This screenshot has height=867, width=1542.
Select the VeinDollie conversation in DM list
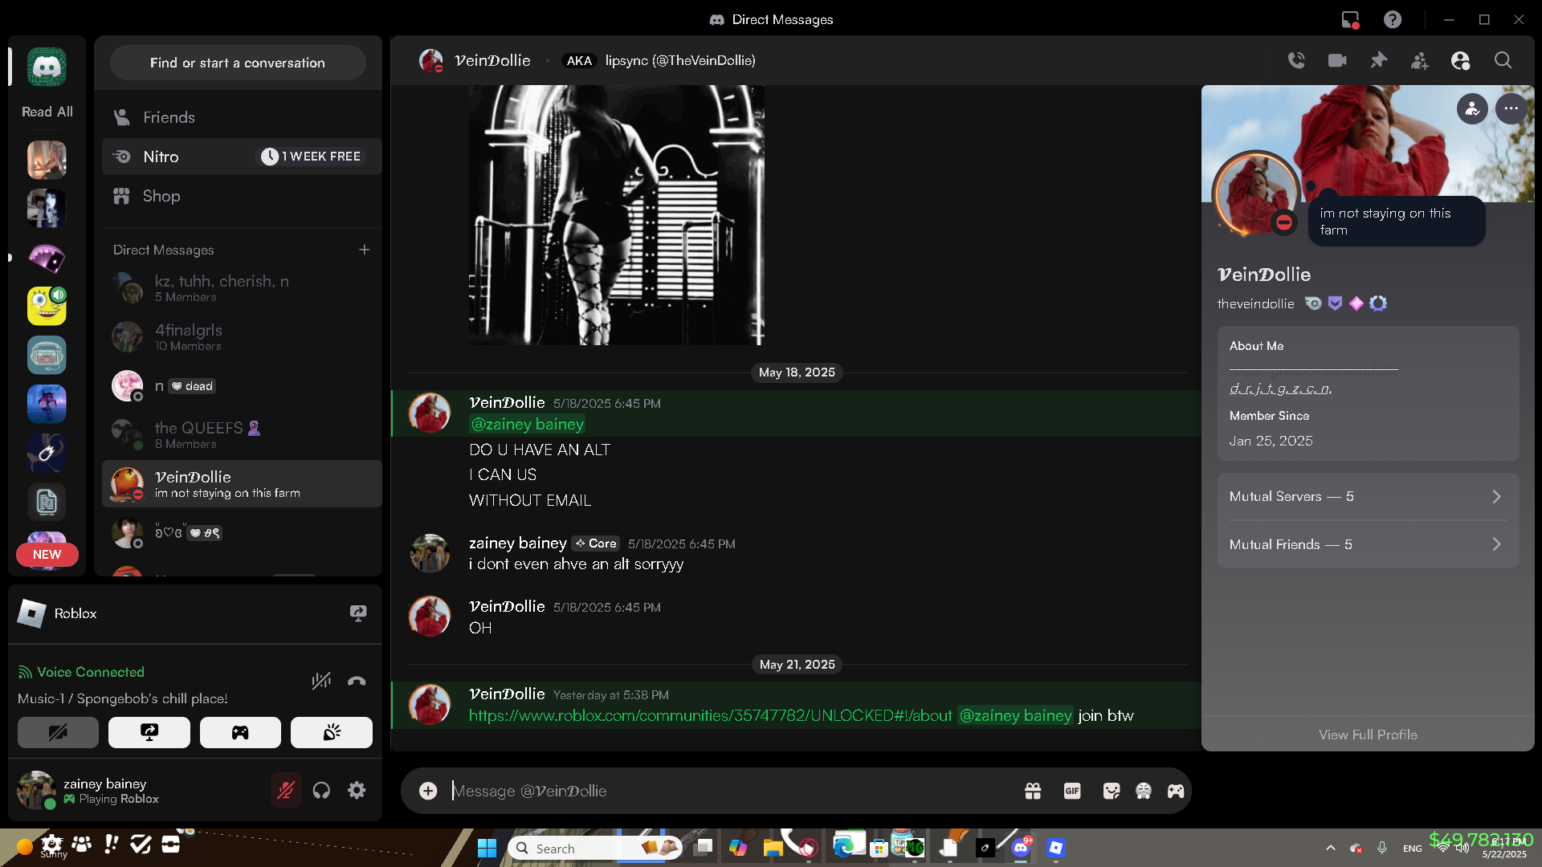(x=242, y=483)
